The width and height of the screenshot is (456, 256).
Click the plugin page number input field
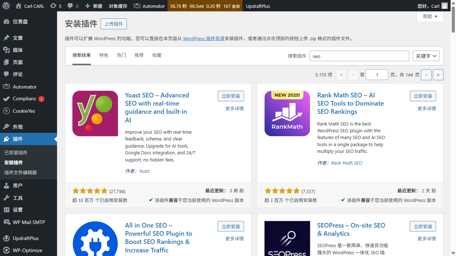pyautogui.click(x=377, y=75)
